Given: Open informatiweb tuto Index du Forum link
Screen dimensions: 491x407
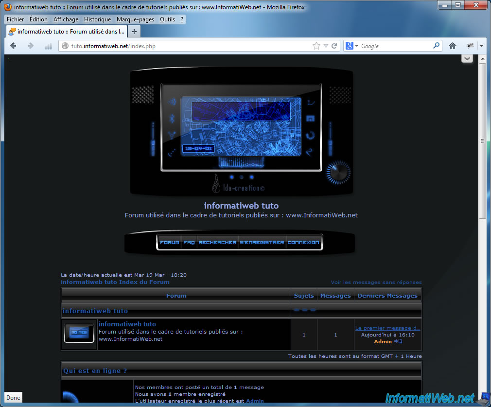Looking at the screenshot, I should [x=115, y=282].
